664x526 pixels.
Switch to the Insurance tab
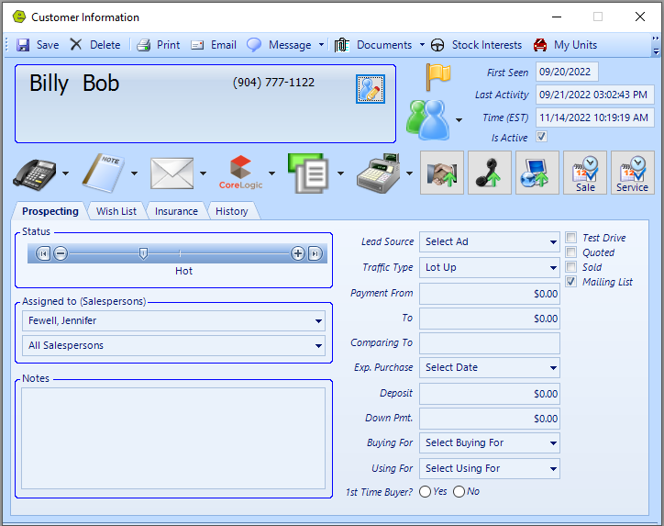(x=176, y=211)
